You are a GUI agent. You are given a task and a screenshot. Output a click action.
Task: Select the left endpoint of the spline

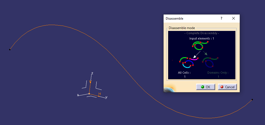(x=10, y=49)
